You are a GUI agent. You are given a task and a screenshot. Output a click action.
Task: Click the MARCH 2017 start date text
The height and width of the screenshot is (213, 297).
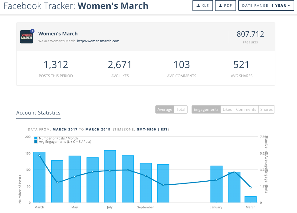(65, 130)
